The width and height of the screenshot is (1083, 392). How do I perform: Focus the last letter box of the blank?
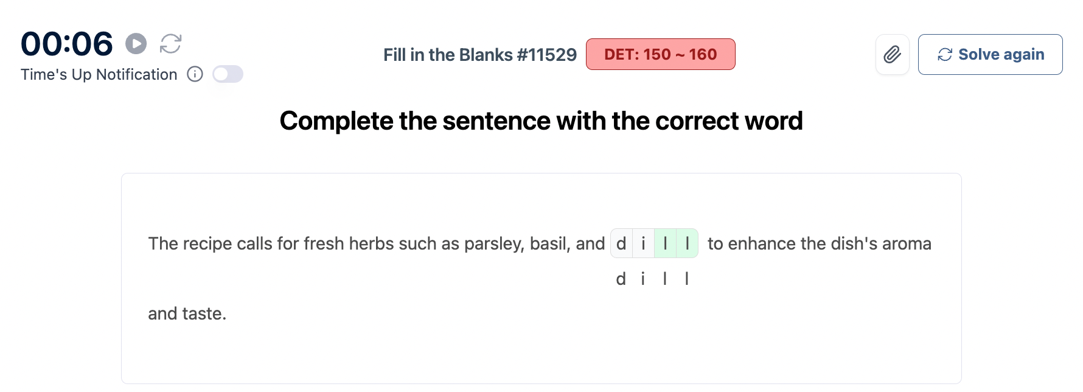point(687,243)
